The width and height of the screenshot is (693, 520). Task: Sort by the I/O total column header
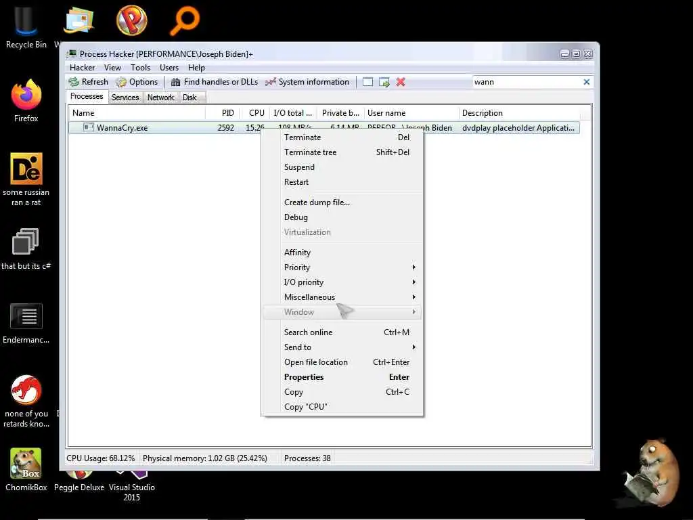293,113
